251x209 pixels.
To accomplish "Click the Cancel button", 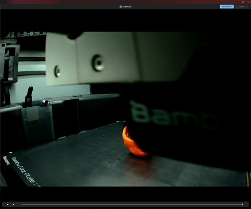I will pos(241,6).
